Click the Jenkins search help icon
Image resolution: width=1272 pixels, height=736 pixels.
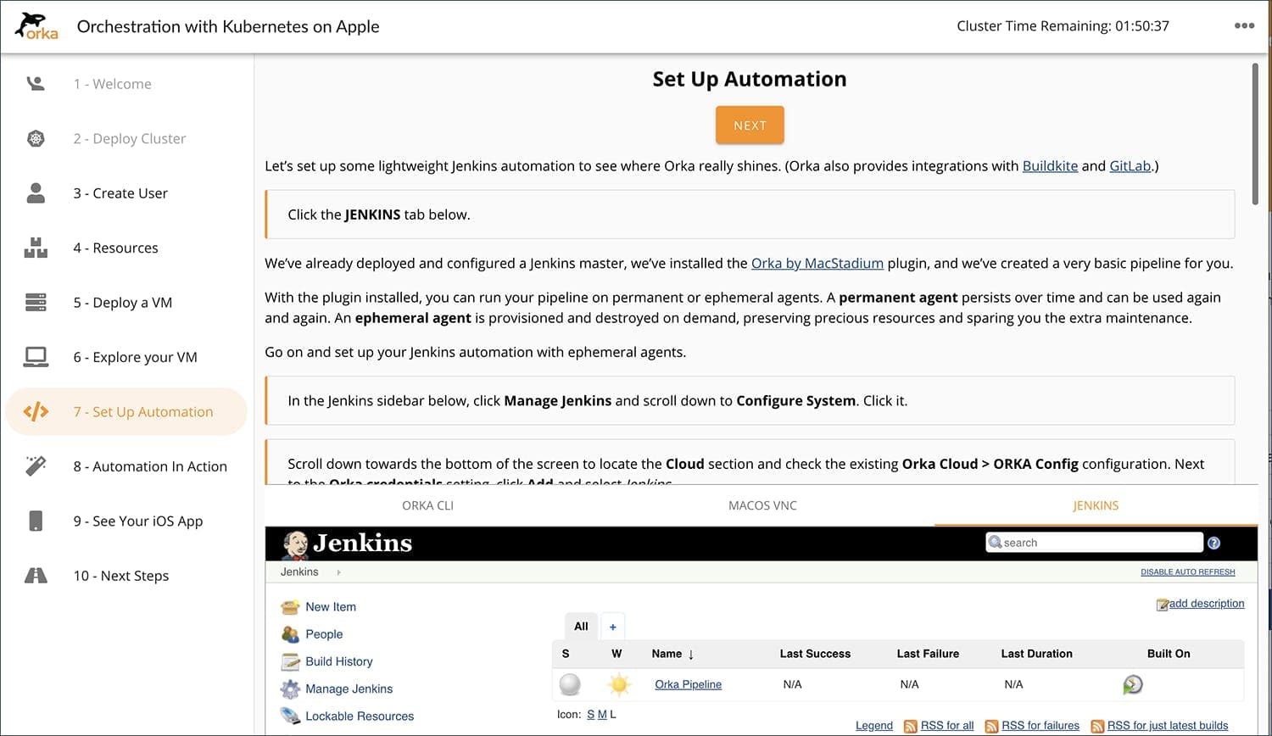click(1213, 543)
